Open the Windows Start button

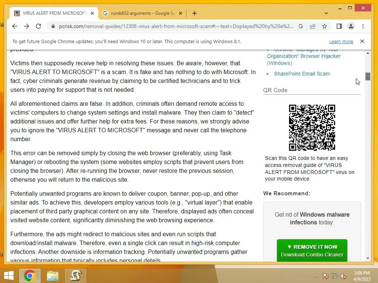pyautogui.click(x=9, y=276)
